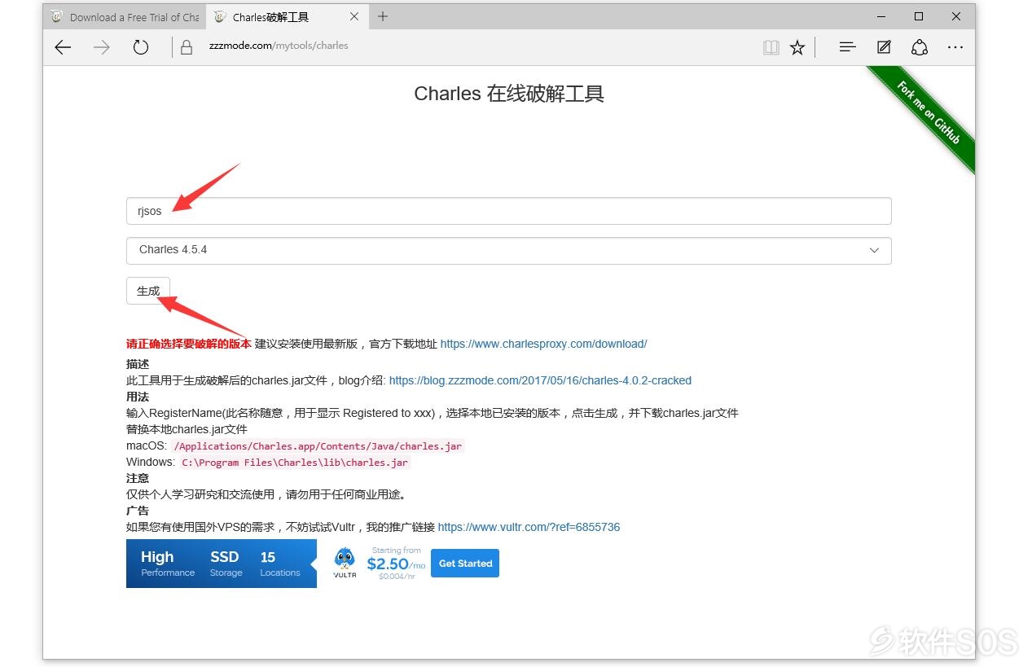The image size is (1032, 667).
Task: Click the 生成 generate button
Action: 148,291
